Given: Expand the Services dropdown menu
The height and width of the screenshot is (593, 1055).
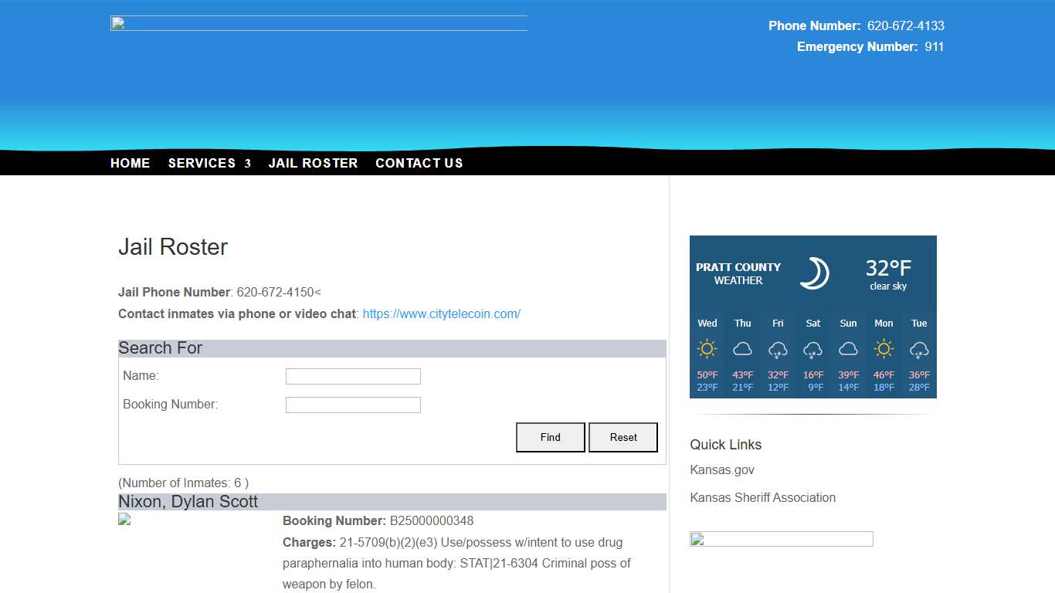Looking at the screenshot, I should click(x=209, y=163).
